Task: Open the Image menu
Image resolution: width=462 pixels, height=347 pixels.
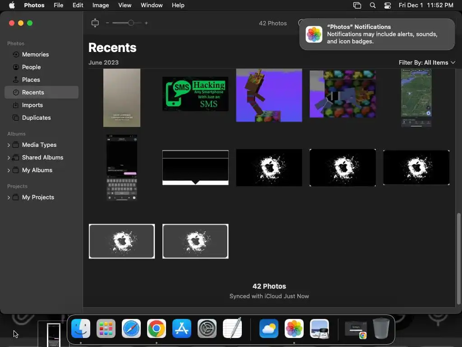Action: point(101,5)
